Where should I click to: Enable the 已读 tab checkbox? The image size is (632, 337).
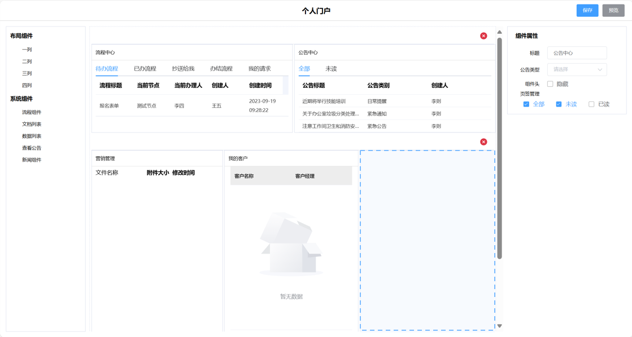pos(591,104)
